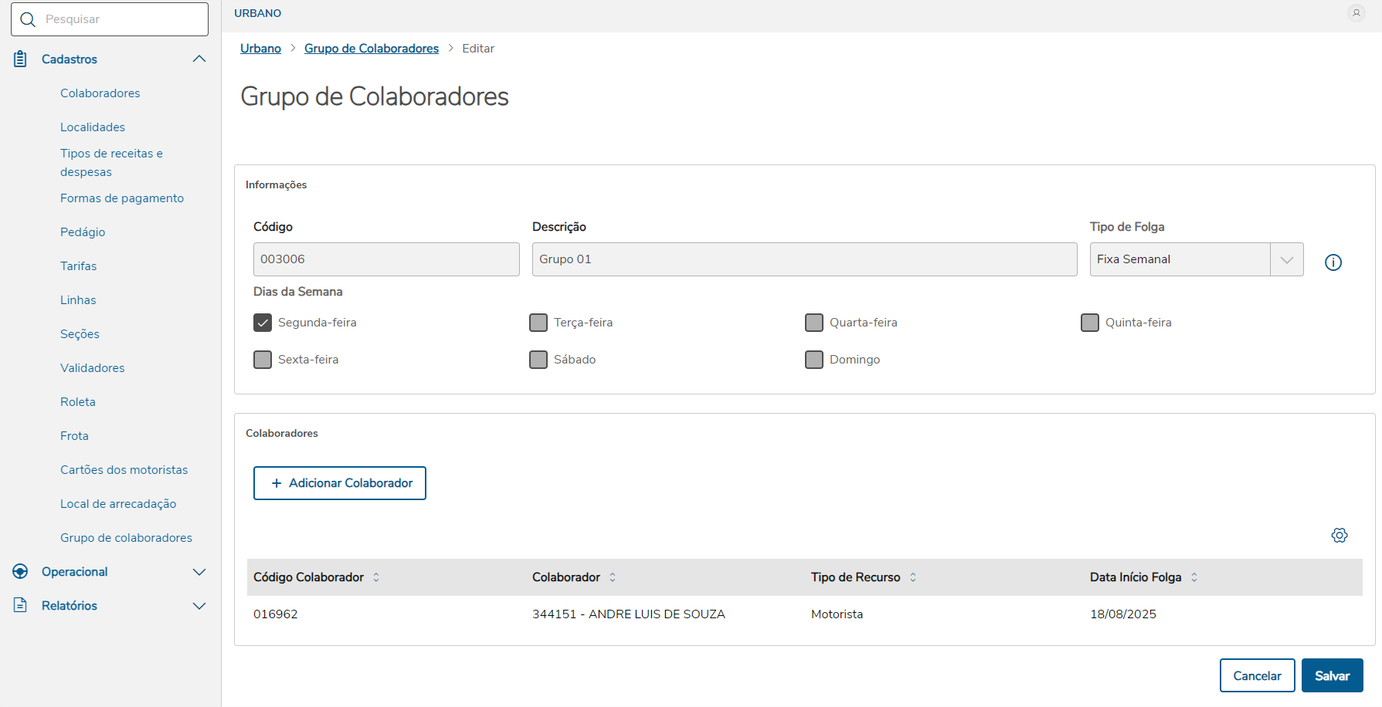Follow the Grupo de Colaboradores breadcrumb link

click(372, 49)
